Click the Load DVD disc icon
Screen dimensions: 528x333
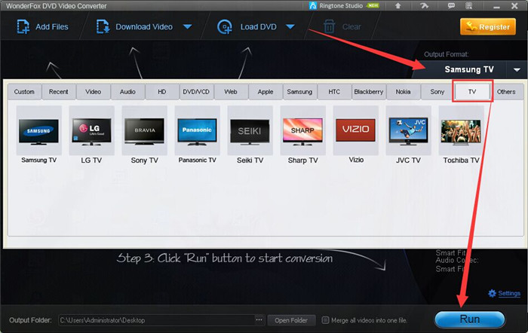[225, 26]
